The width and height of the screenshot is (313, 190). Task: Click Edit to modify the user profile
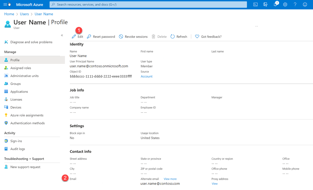tap(77, 37)
